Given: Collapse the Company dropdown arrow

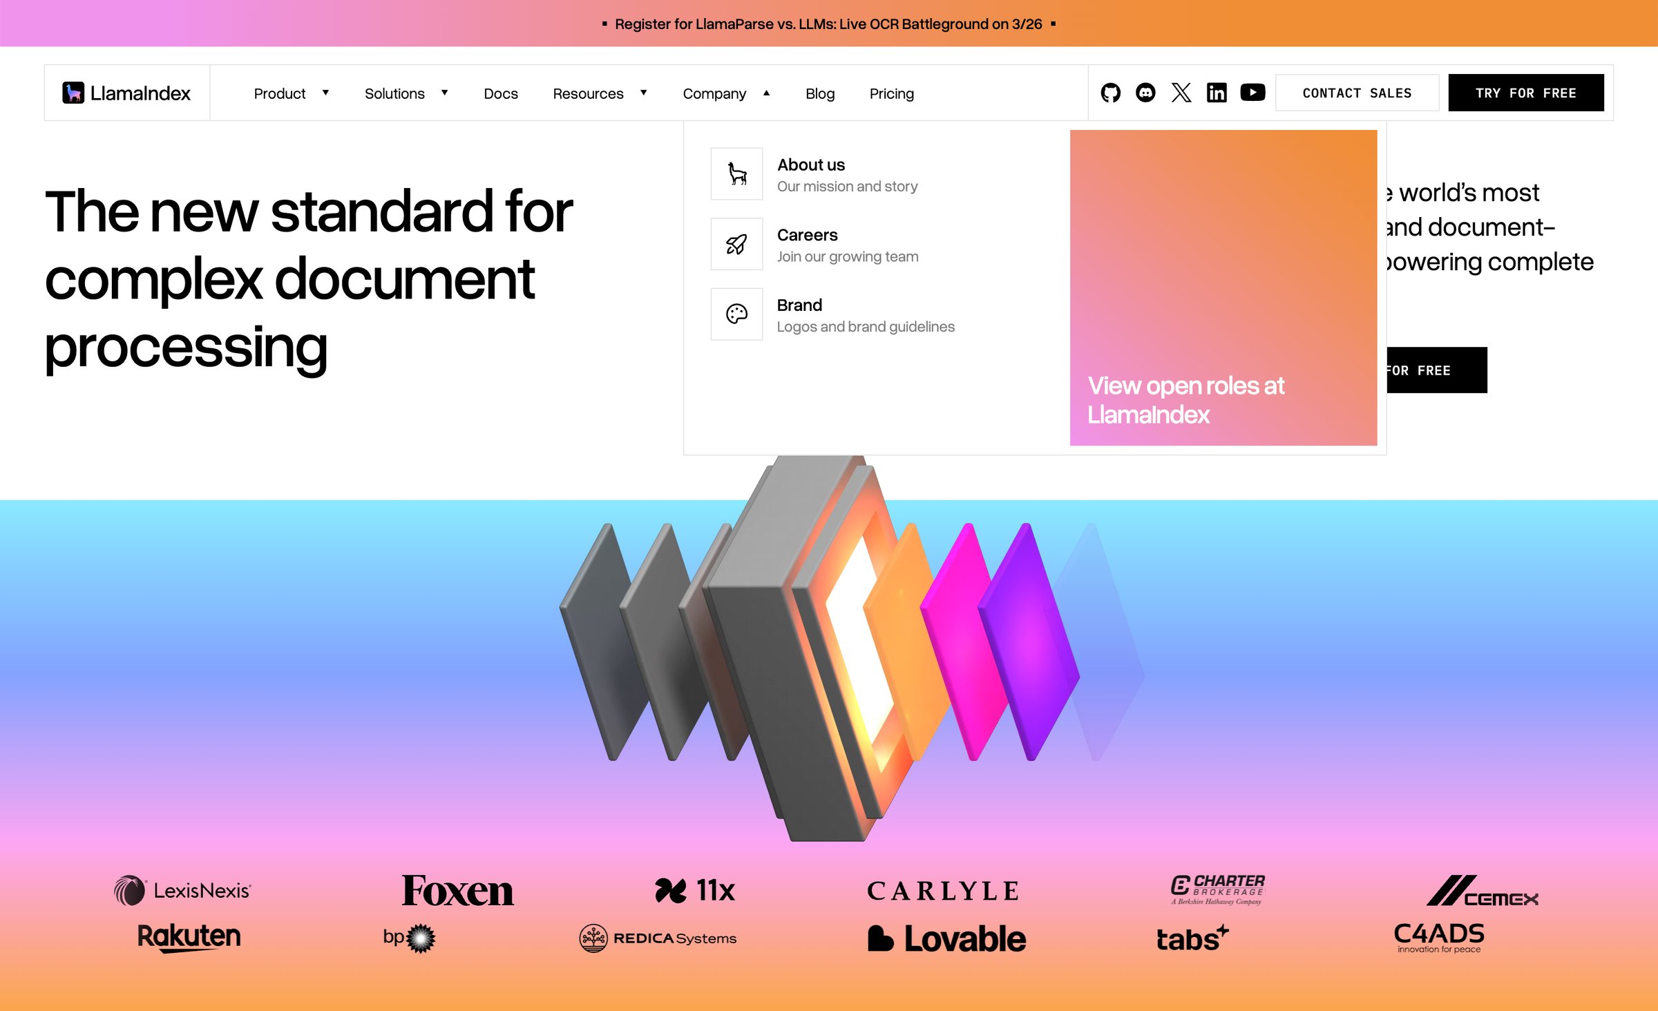Looking at the screenshot, I should [766, 93].
